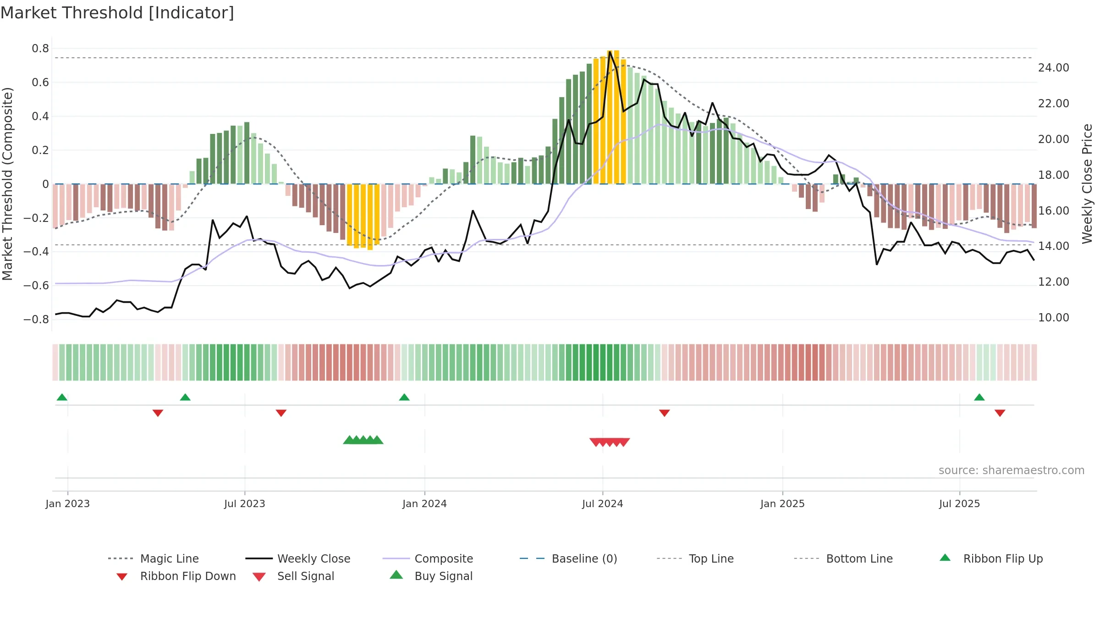Toggle the Composite legend entry
This screenshot has height=619, width=1100.
click(x=428, y=558)
